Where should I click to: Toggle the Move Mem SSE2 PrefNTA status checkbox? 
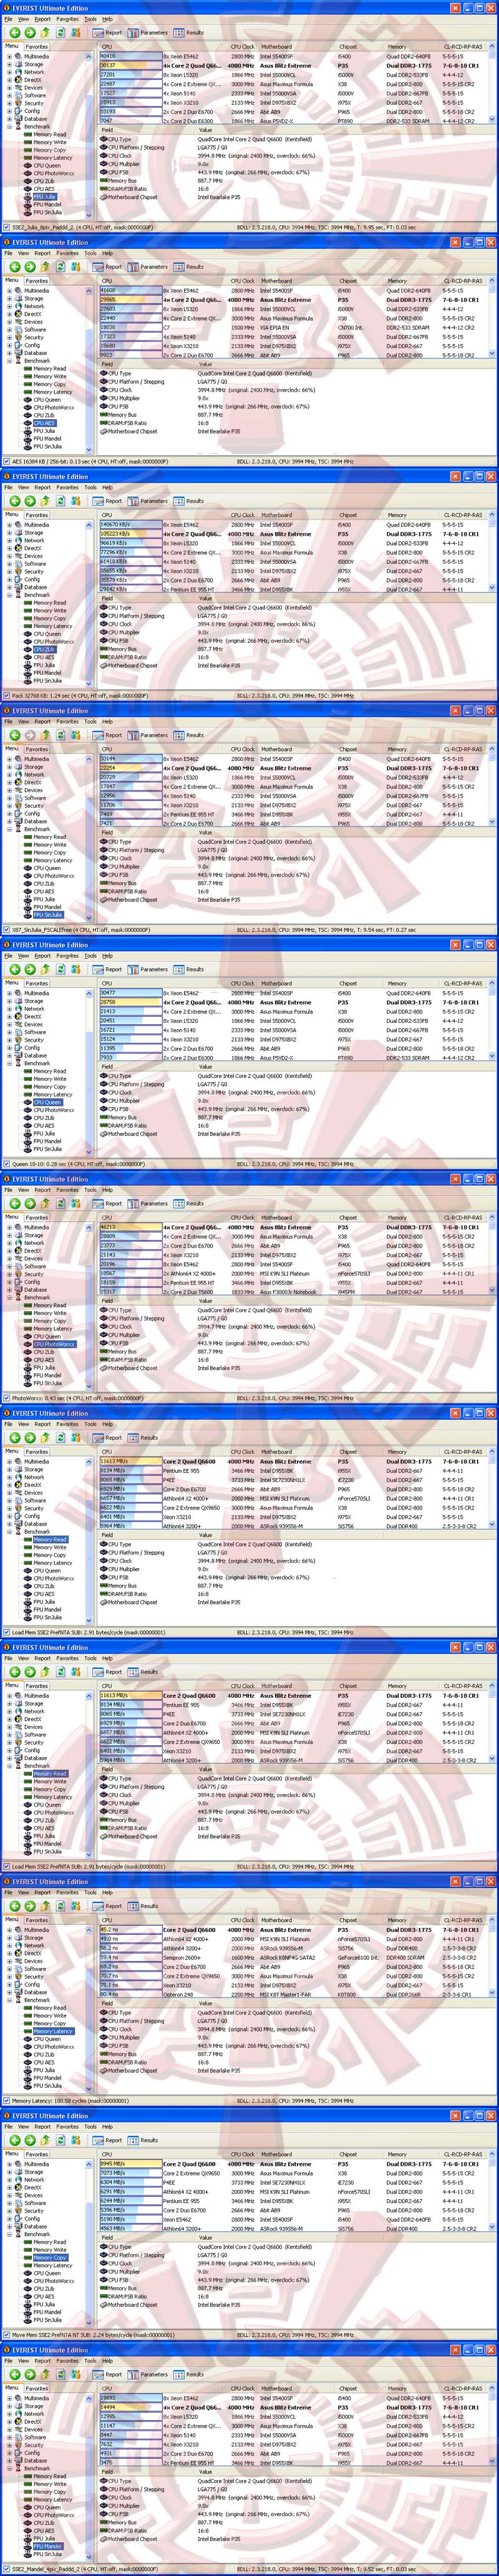pos(6,2335)
